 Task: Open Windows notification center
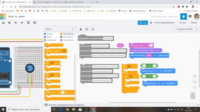196,109
